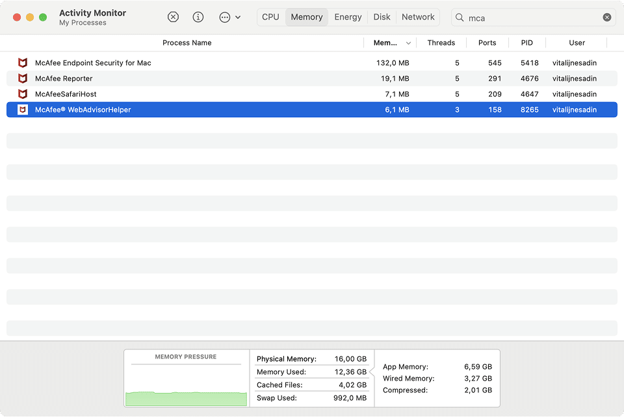This screenshot has width=624, height=417.
Task: Click McAfee Endpoint Security for Mac icon
Action: [23, 62]
